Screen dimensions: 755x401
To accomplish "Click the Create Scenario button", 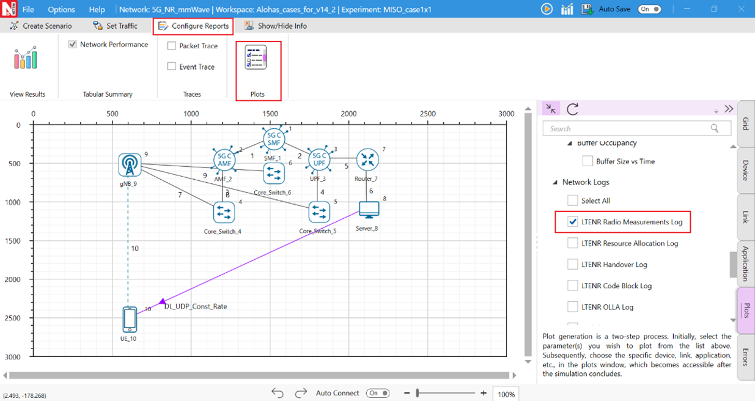I will click(41, 26).
